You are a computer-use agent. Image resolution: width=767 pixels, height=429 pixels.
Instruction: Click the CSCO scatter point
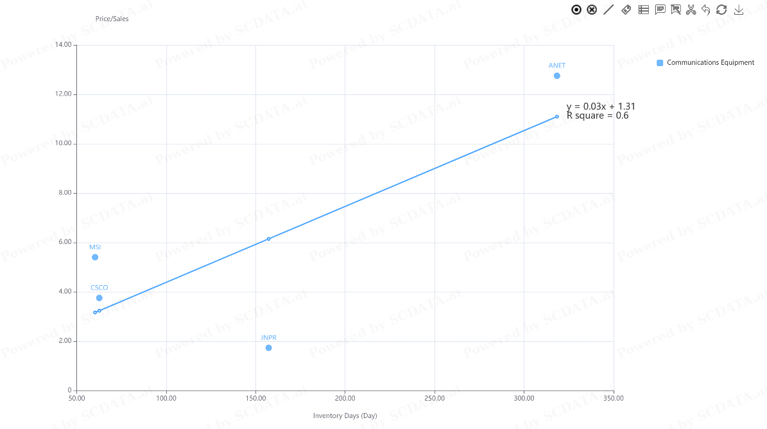pyautogui.click(x=99, y=298)
